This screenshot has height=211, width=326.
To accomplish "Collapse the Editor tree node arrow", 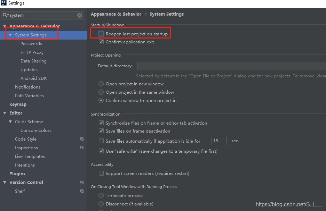I will click(5, 113).
